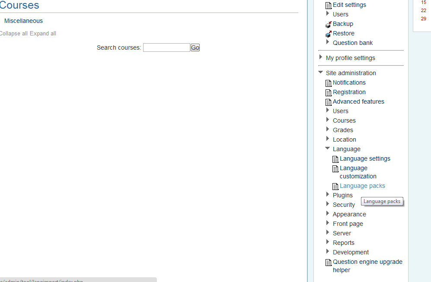Click the Registration page icon
Screen dimensions: 431x282
point(328,92)
